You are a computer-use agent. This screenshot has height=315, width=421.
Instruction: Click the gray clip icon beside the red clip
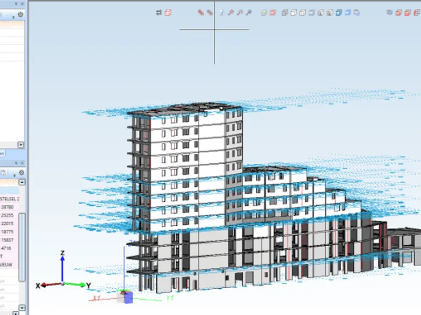pos(209,13)
